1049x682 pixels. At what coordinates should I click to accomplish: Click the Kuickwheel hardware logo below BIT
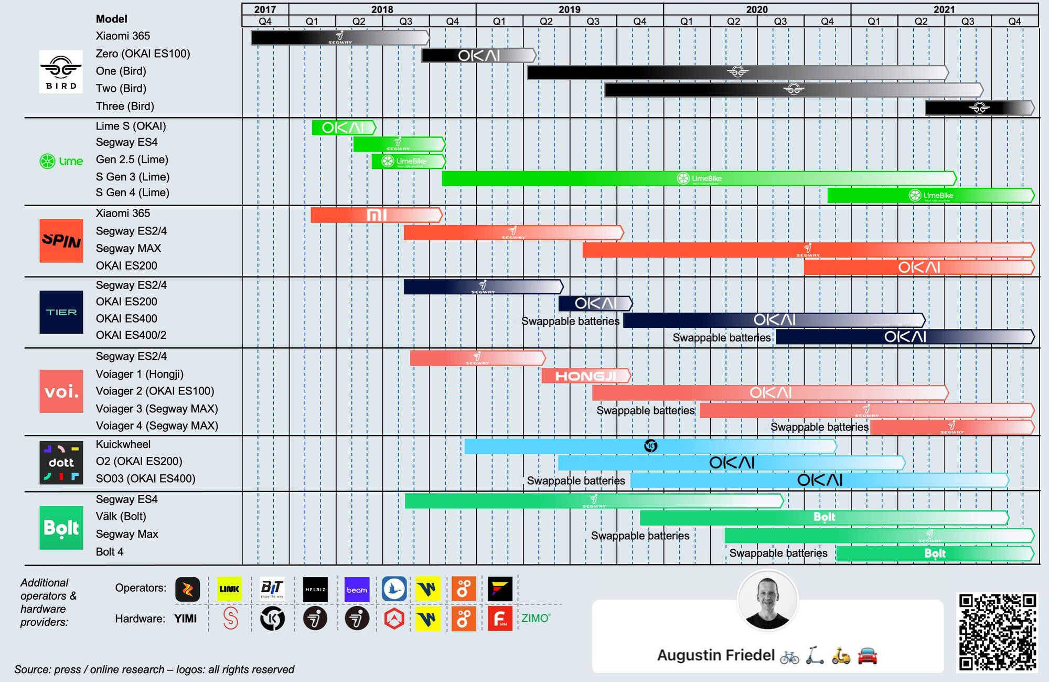[272, 619]
